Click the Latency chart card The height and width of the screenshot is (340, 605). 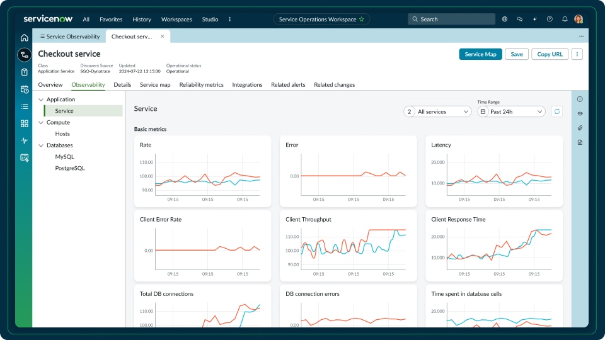click(x=494, y=171)
